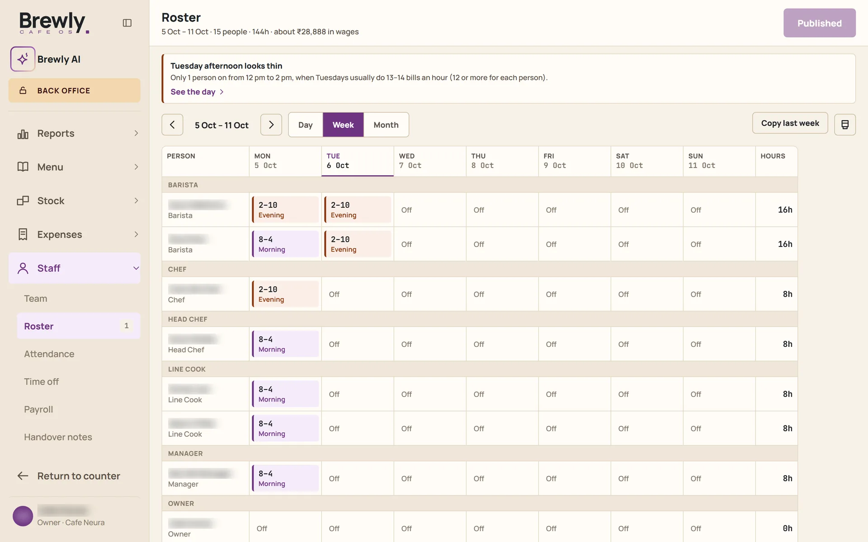Select the TUE 6 Oct column header
This screenshot has height=542, width=868.
click(358, 161)
